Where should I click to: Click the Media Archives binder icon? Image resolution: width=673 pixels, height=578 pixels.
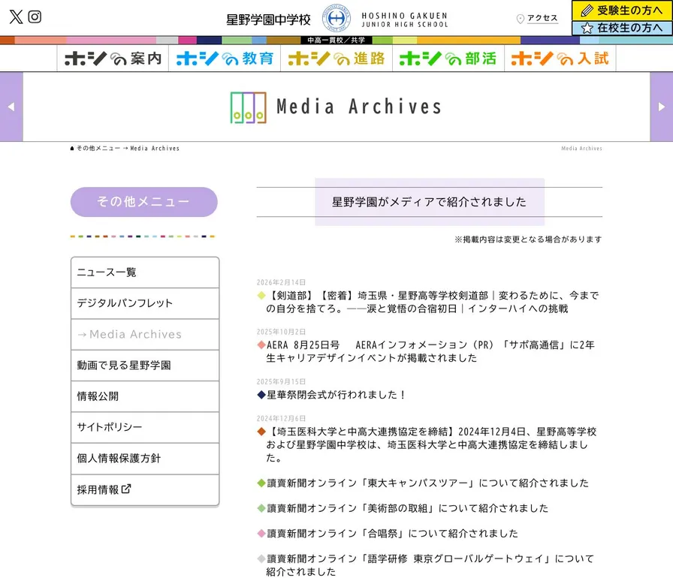click(x=248, y=107)
